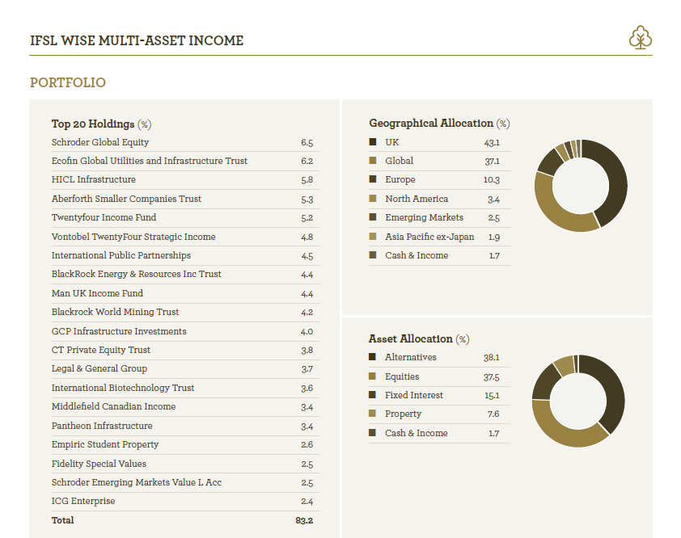Click the Asset Allocation heading

click(419, 338)
